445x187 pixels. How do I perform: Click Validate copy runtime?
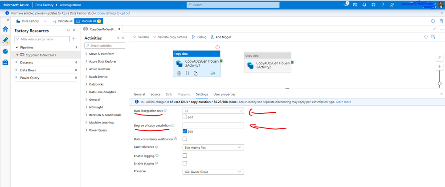(170, 37)
